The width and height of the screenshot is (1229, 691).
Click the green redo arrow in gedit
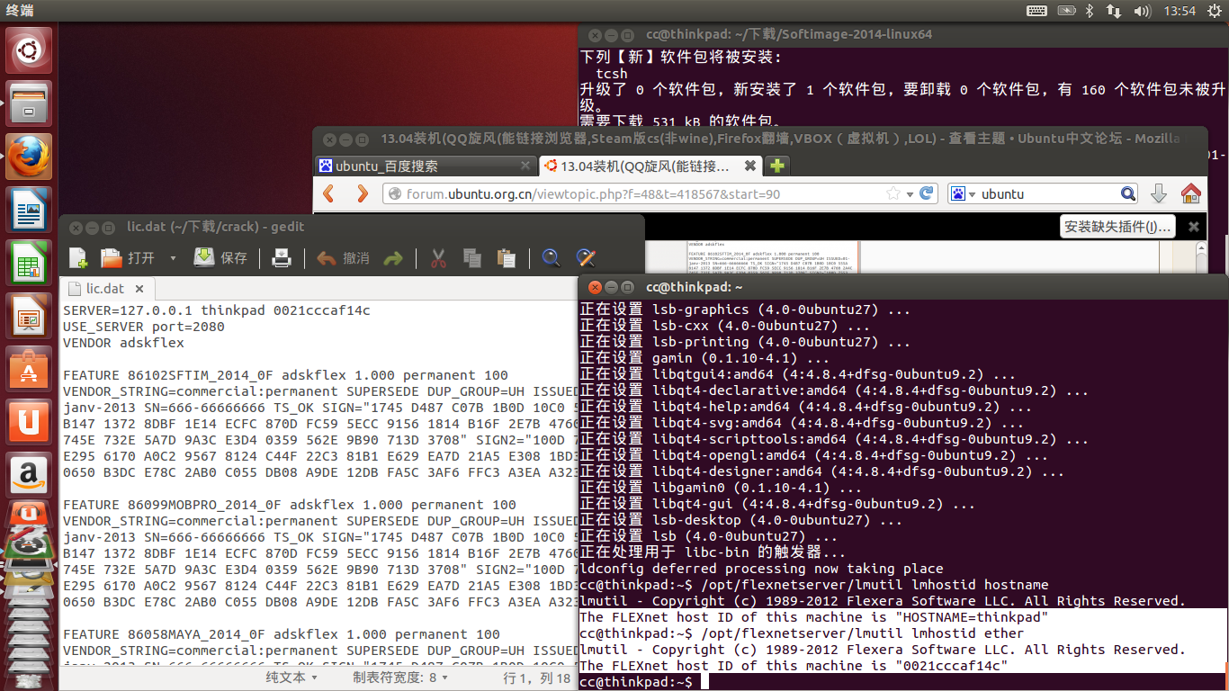(393, 258)
